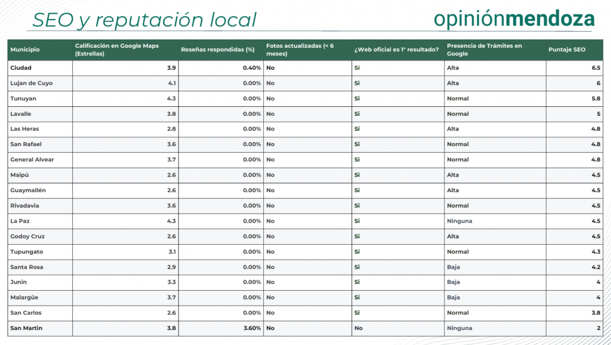Click the "Calificación en Google Maps" column header
The height and width of the screenshot is (345, 611).
click(x=117, y=50)
